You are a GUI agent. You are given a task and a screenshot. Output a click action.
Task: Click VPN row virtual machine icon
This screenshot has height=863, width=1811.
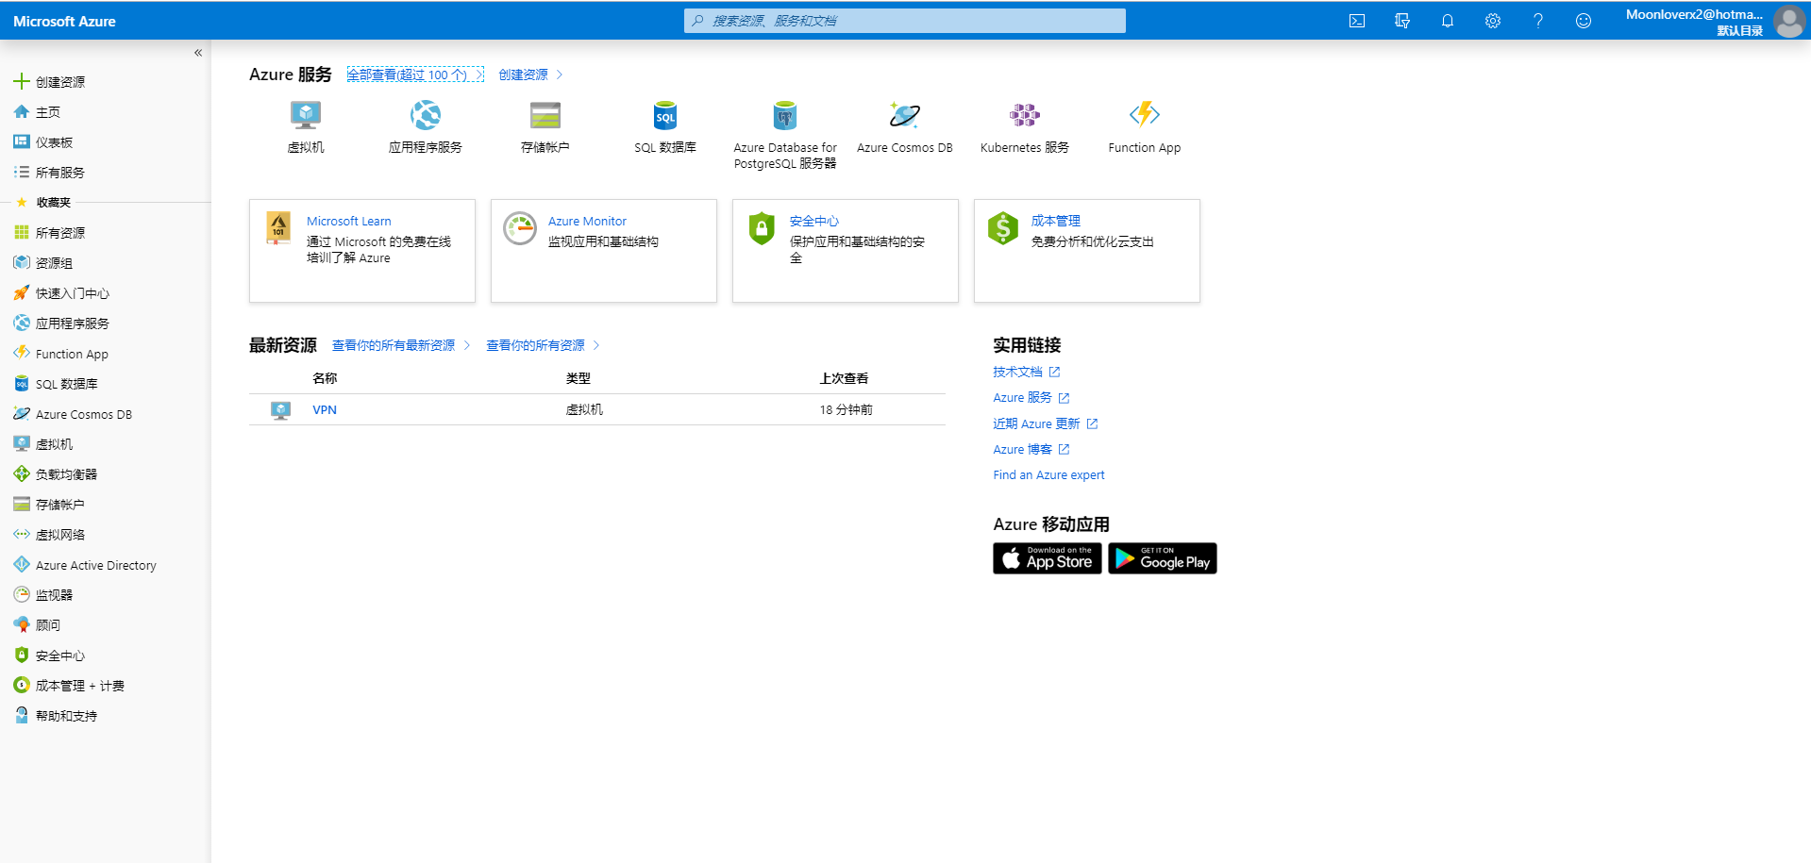pyautogui.click(x=280, y=410)
